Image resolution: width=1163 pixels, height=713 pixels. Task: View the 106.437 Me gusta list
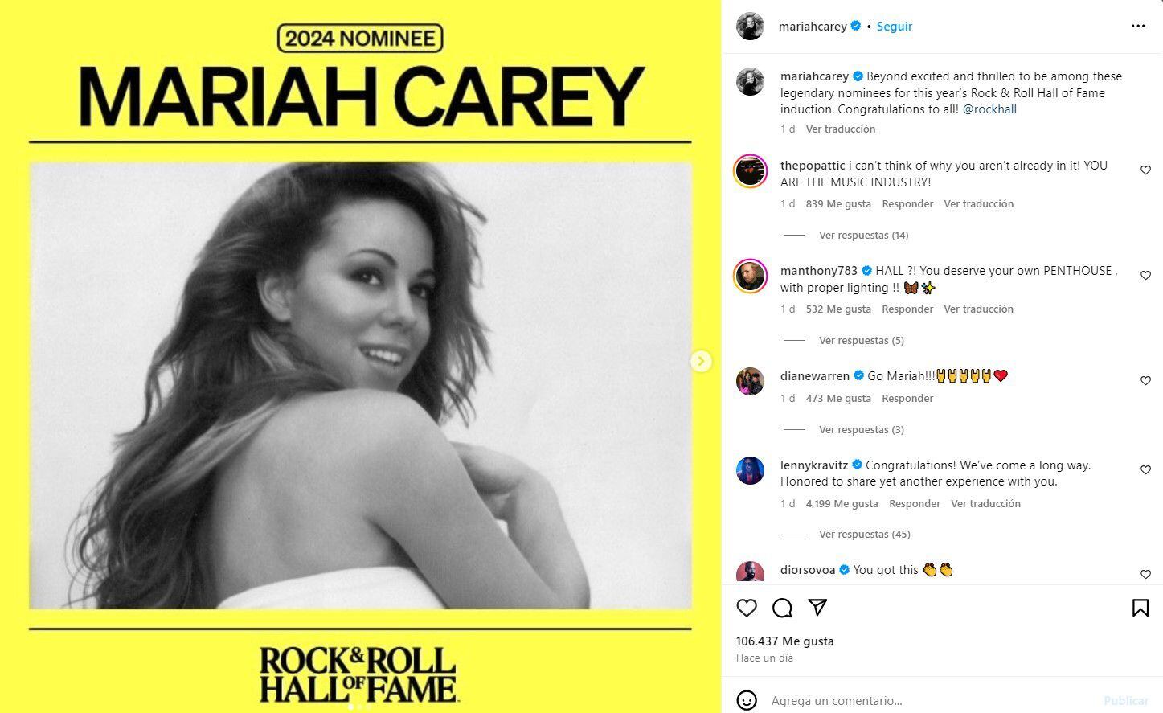point(785,641)
